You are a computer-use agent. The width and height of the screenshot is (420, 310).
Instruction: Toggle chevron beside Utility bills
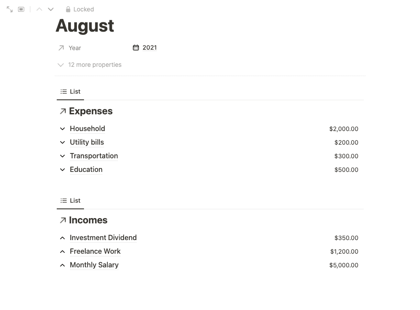[x=62, y=142]
